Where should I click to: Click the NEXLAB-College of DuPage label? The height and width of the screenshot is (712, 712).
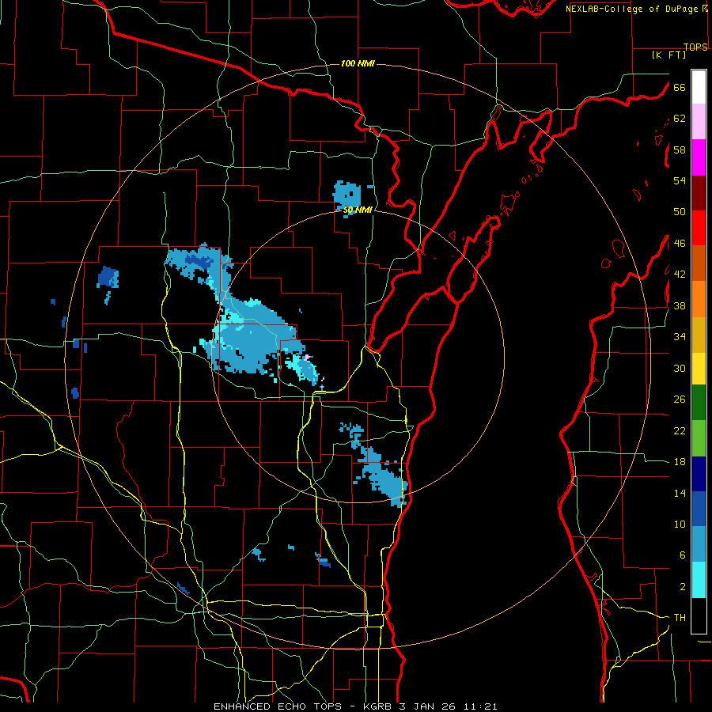click(x=631, y=9)
